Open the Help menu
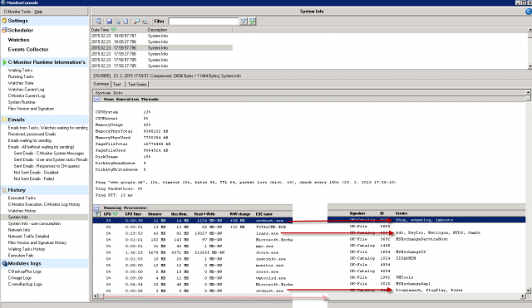Image resolution: width=532 pixels, height=308 pixels. (x=38, y=12)
